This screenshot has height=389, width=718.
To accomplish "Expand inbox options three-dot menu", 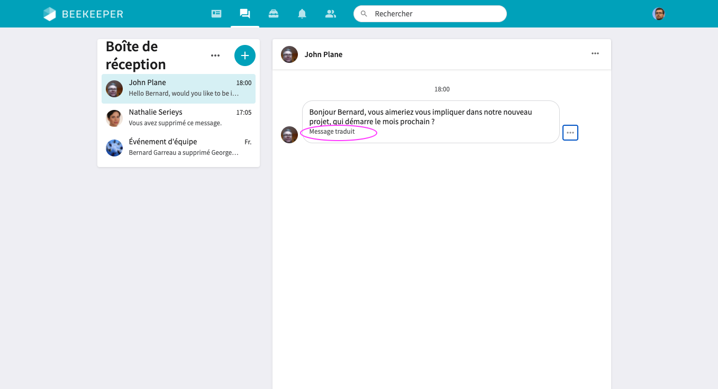I will [x=215, y=55].
